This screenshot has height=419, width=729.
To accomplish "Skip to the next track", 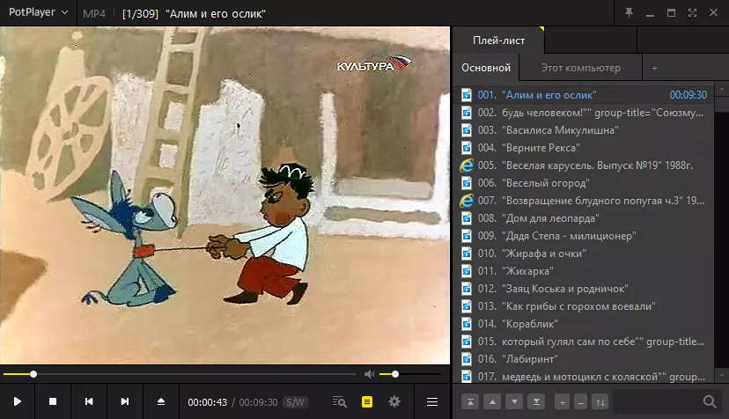I will pyautogui.click(x=125, y=401).
